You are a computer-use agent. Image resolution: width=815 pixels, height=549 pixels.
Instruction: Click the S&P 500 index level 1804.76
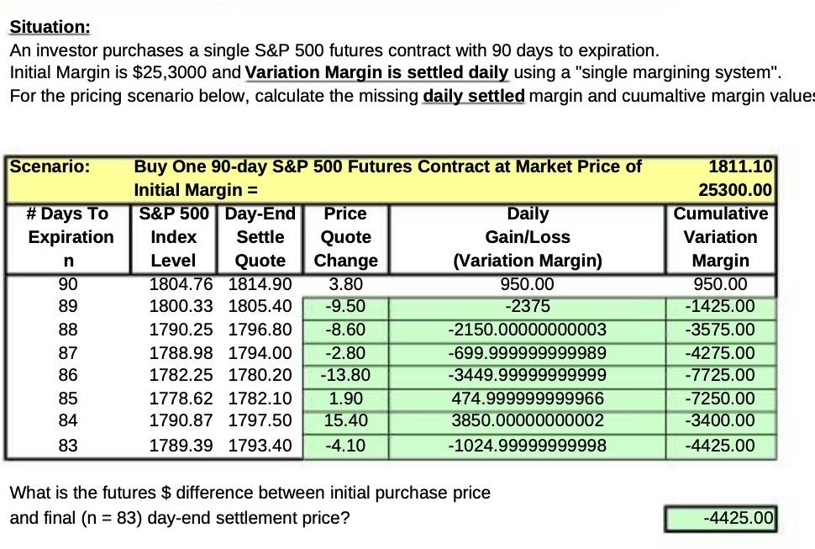(x=181, y=284)
